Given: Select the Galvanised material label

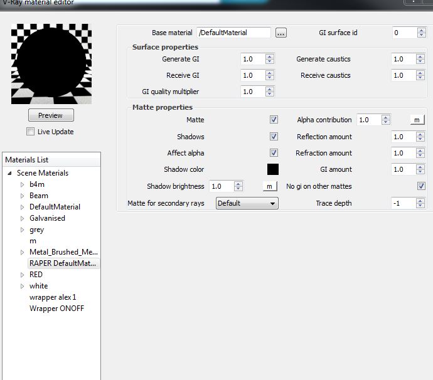Looking at the screenshot, I should click(47, 218).
